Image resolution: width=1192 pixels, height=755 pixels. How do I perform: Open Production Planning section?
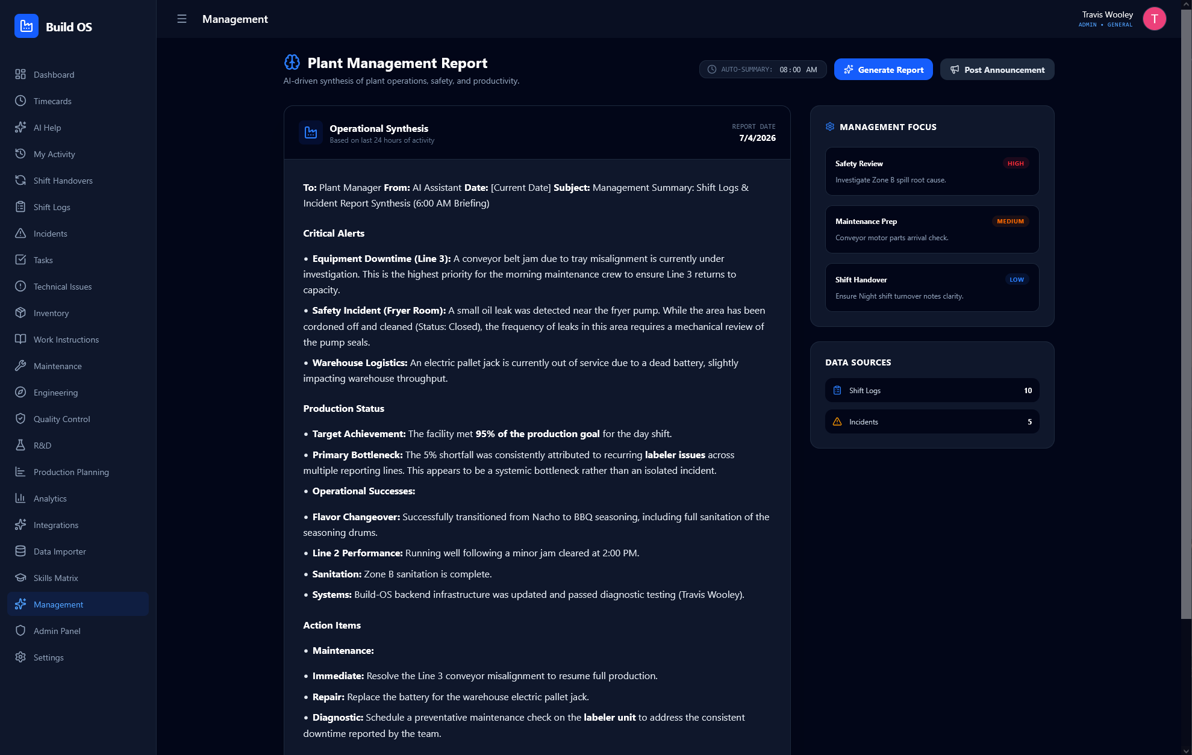coord(78,471)
